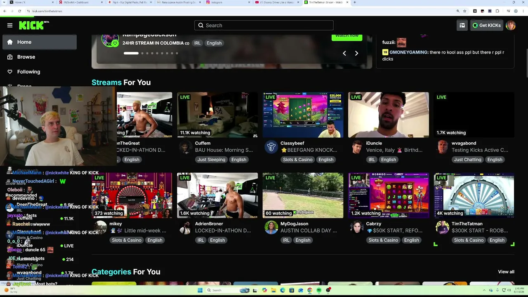This screenshot has width=528, height=297.
Task: Click Just Chatting tag under wvagabond
Action: [x=467, y=160]
